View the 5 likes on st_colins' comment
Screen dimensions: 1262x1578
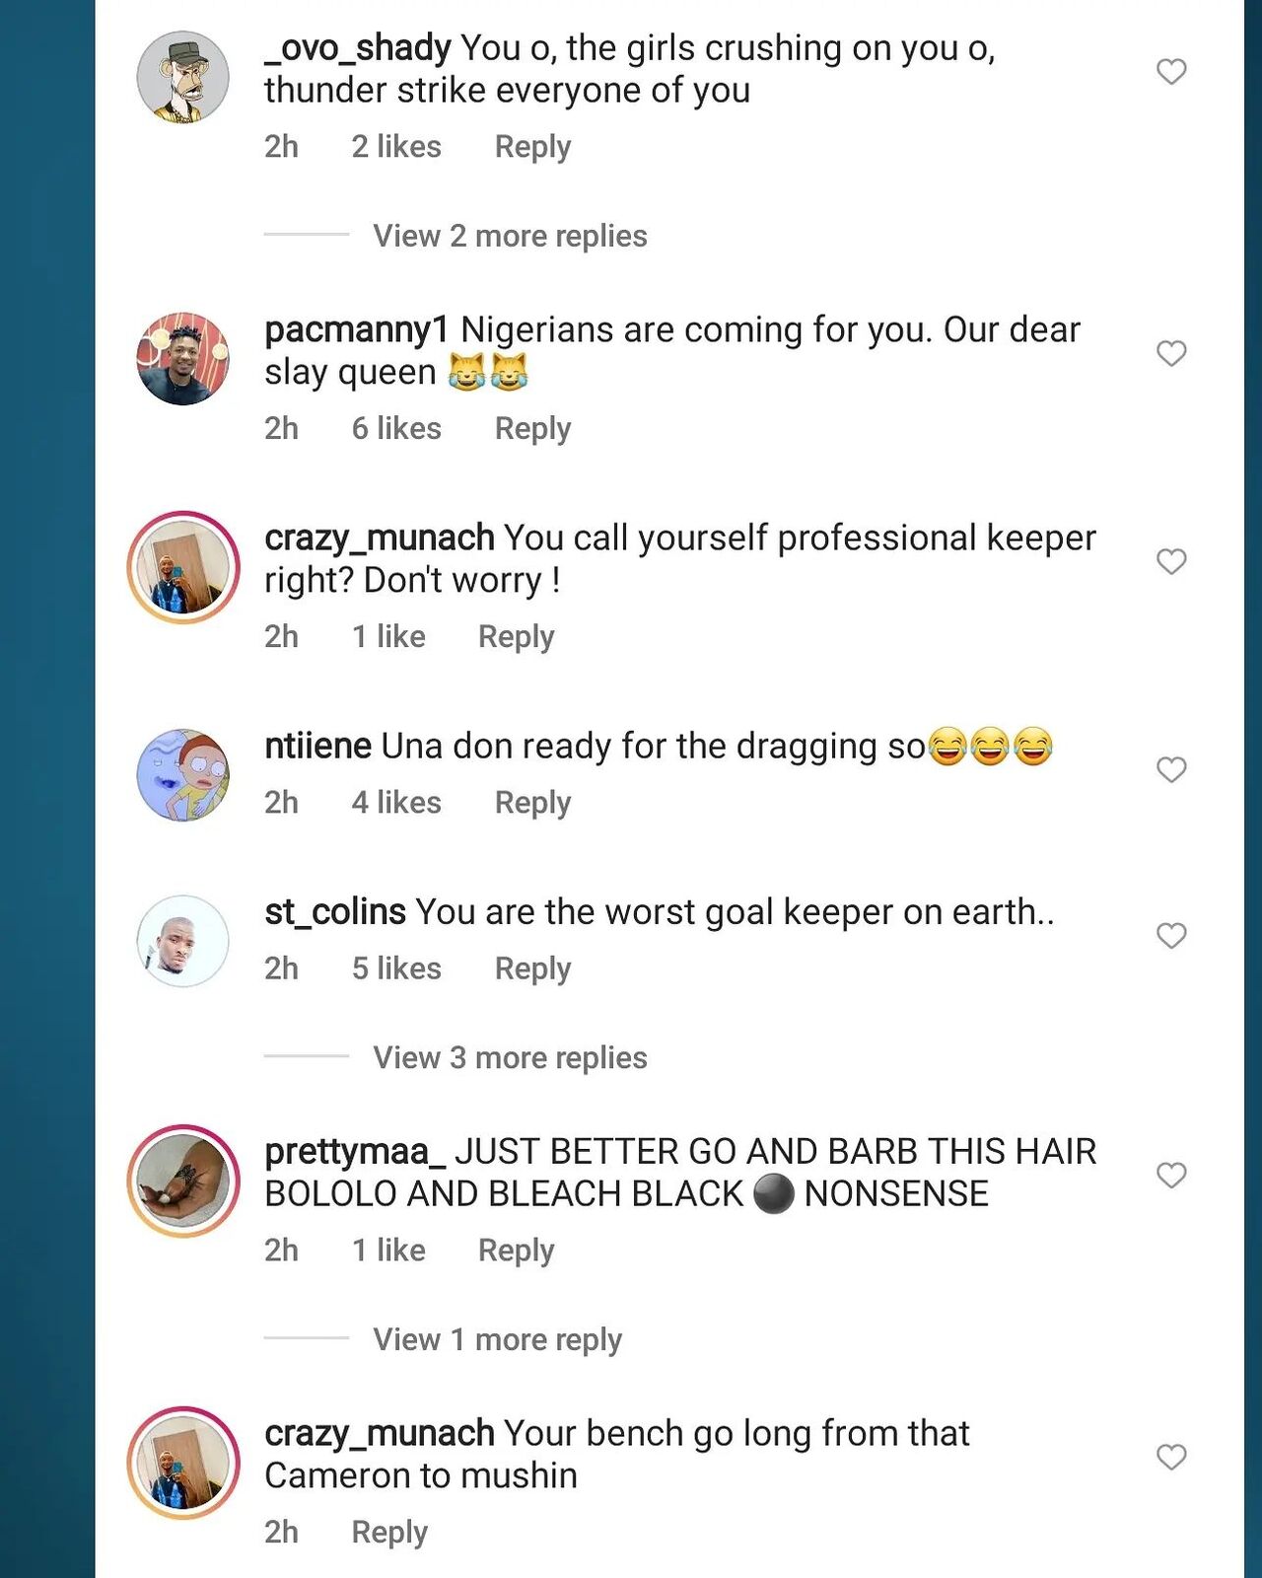pos(396,968)
